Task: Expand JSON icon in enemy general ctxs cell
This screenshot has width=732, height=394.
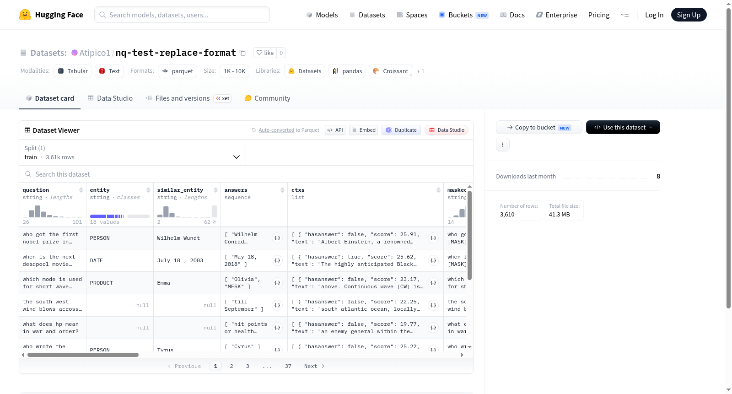Action: click(x=433, y=328)
